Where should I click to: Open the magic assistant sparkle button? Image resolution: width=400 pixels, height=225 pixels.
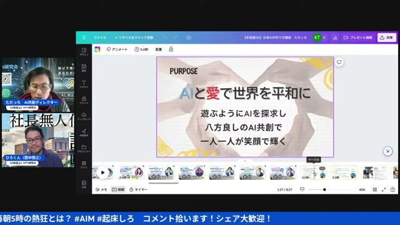387,151
